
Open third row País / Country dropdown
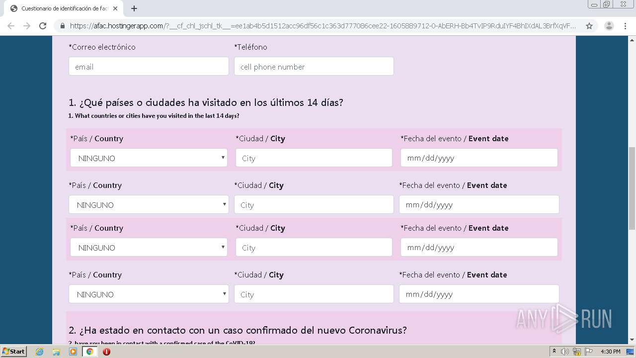(149, 247)
